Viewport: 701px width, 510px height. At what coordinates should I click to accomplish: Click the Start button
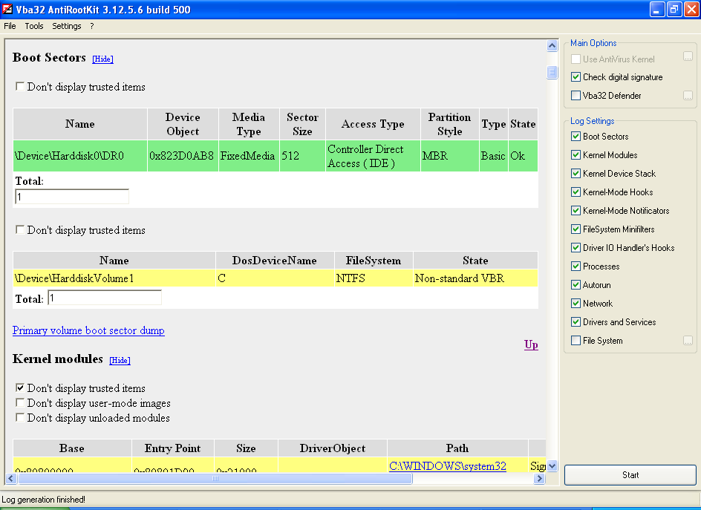point(630,474)
